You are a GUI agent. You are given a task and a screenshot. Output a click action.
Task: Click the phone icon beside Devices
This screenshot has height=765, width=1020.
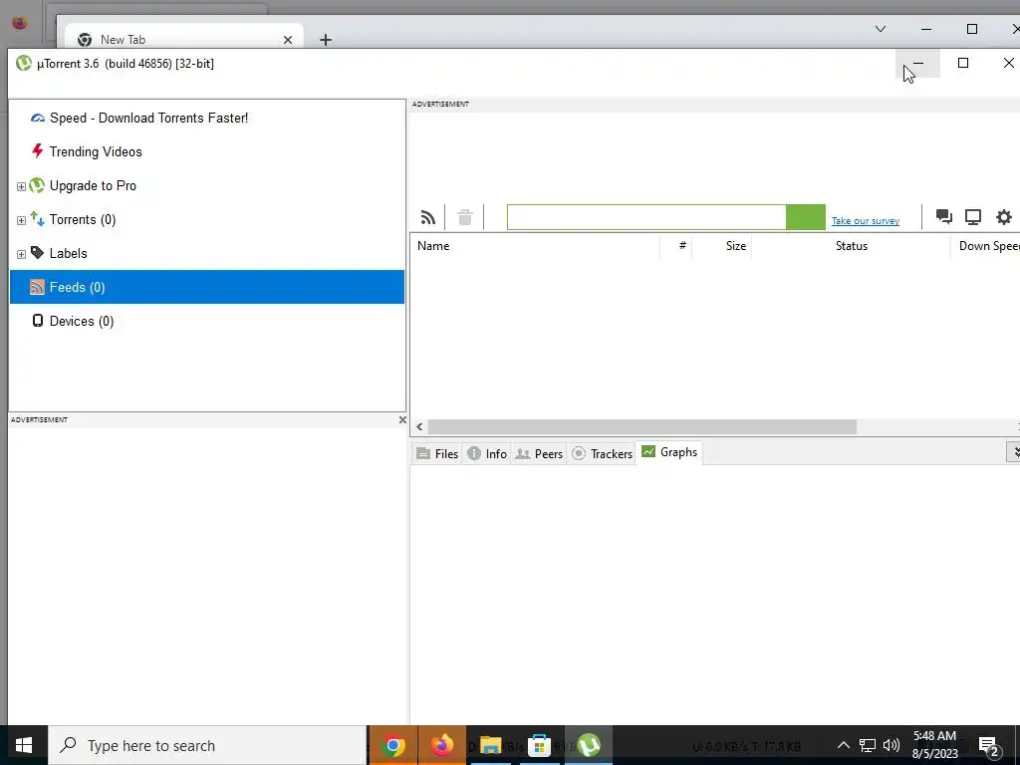point(38,321)
